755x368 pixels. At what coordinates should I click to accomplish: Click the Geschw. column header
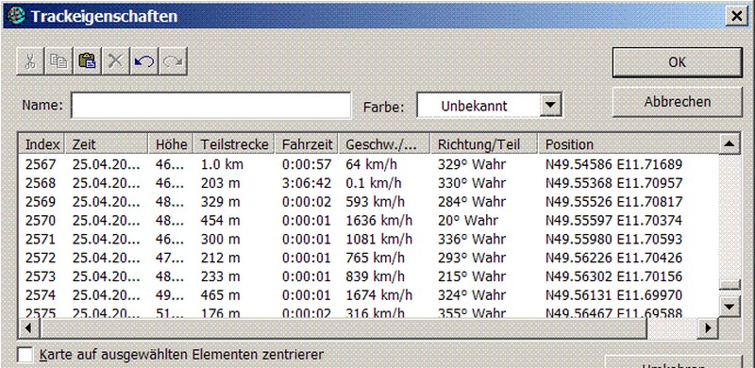click(x=385, y=144)
